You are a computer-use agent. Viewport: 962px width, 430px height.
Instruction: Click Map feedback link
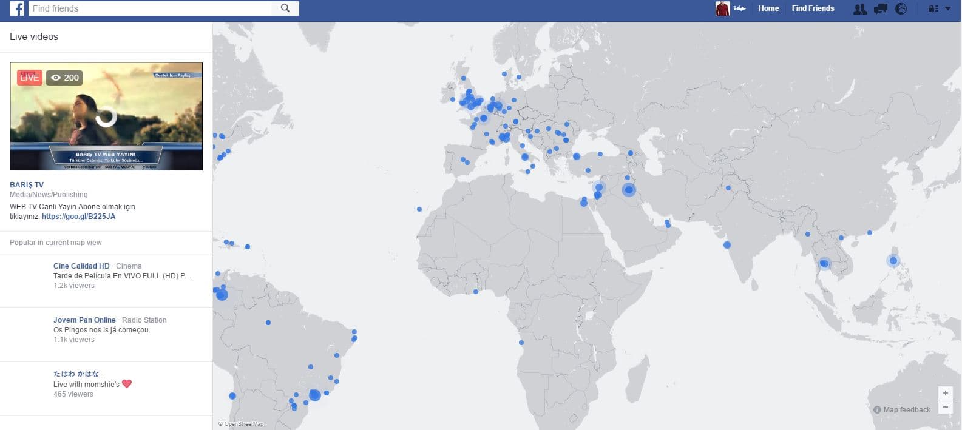[906, 410]
